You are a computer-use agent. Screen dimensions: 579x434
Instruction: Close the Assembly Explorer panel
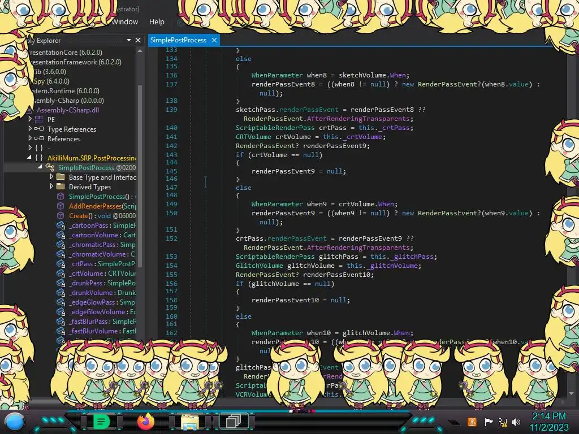click(138, 40)
